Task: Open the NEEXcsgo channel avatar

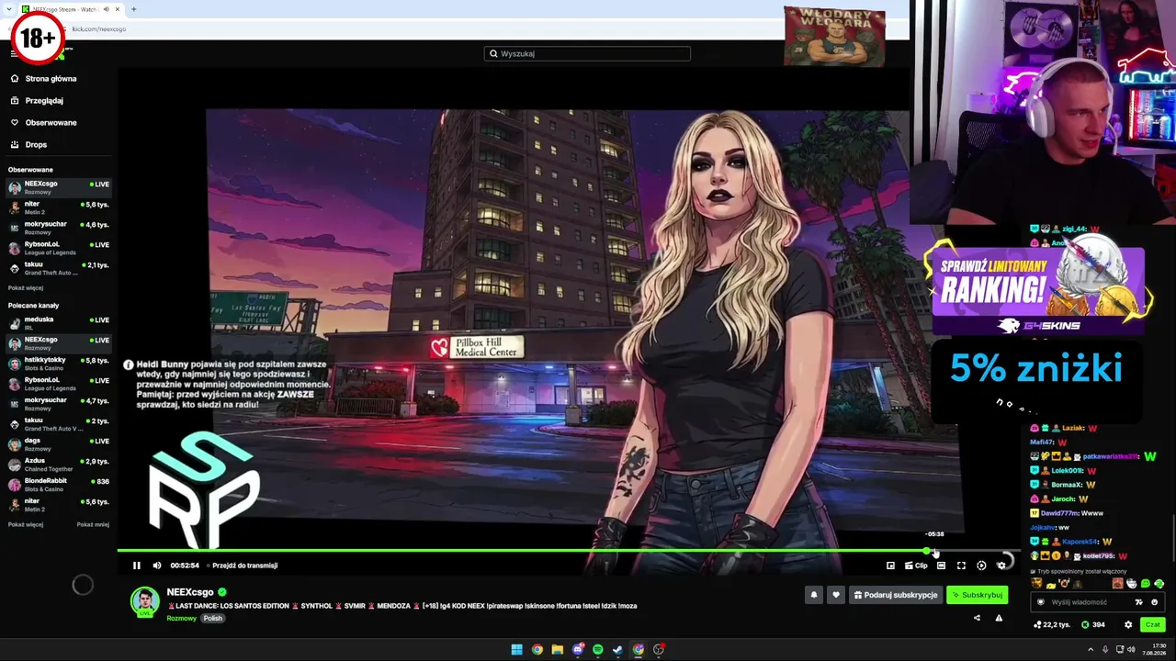Action: [x=144, y=601]
